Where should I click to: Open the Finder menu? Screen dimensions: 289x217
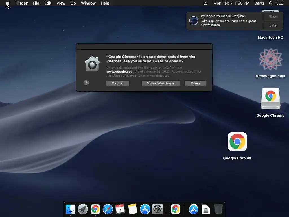pos(21,3)
